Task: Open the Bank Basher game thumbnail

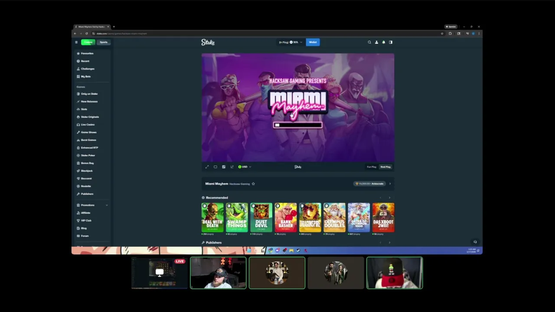Action: 286,218
